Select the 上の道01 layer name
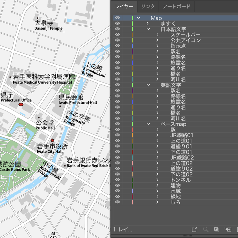The image size is (238, 238). (181, 141)
